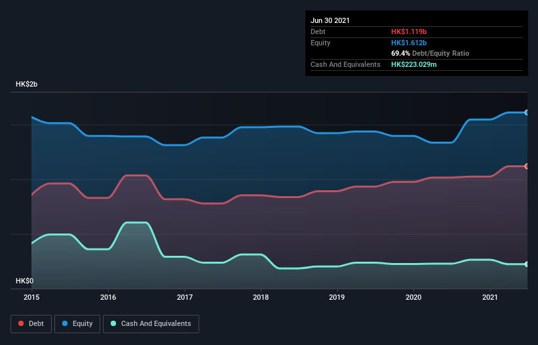Toggle the Debt series legend button
Viewport: 538px width, 345px height.
(31, 324)
